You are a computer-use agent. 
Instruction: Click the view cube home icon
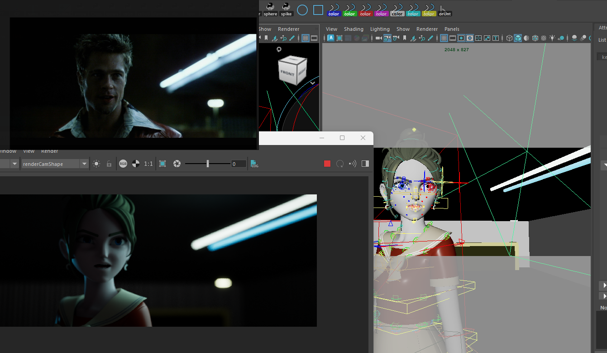point(279,49)
